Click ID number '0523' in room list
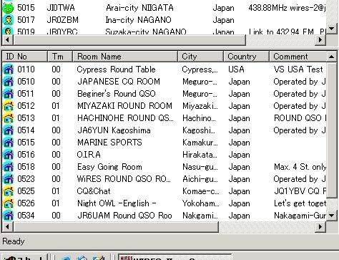Image resolution: width=339 pixels, height=260 pixels. pos(26,179)
